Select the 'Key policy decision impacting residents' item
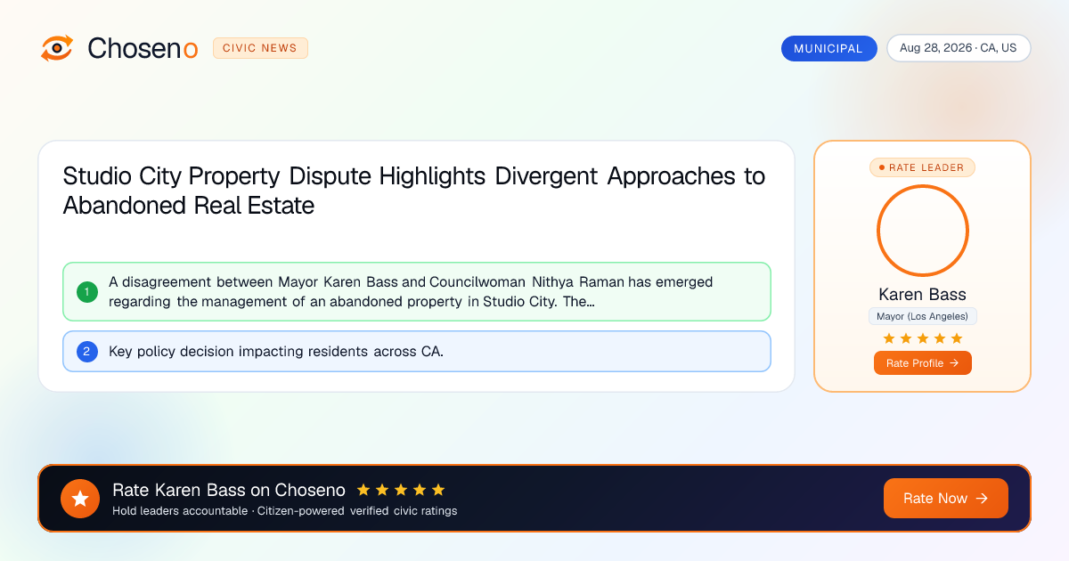The height and width of the screenshot is (561, 1069). (417, 351)
